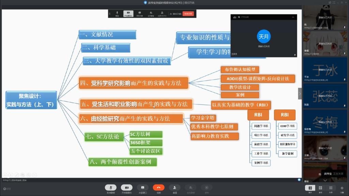Click the 天月 avatar in floating window

click(x=263, y=36)
